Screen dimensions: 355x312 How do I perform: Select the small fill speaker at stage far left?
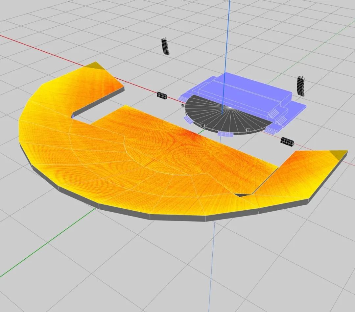coord(182,106)
